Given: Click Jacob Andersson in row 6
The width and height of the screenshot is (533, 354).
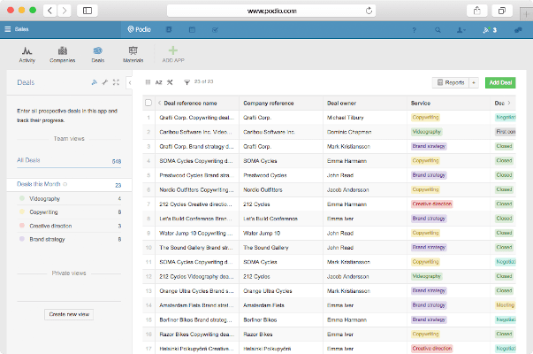Looking at the screenshot, I should [x=347, y=190].
